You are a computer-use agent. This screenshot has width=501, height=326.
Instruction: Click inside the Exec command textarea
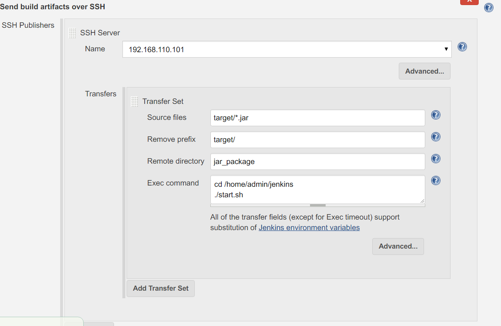pyautogui.click(x=318, y=189)
